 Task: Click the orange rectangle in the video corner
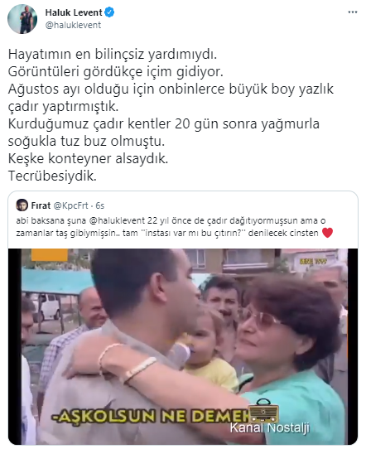tap(50, 254)
